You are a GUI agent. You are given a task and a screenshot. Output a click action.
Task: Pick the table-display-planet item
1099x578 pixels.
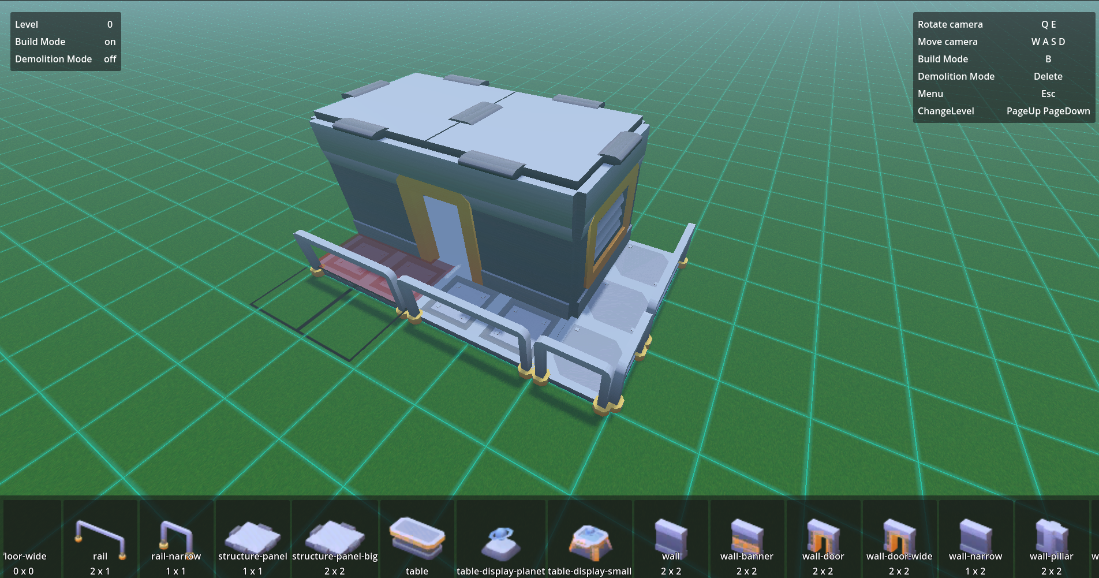click(500, 539)
